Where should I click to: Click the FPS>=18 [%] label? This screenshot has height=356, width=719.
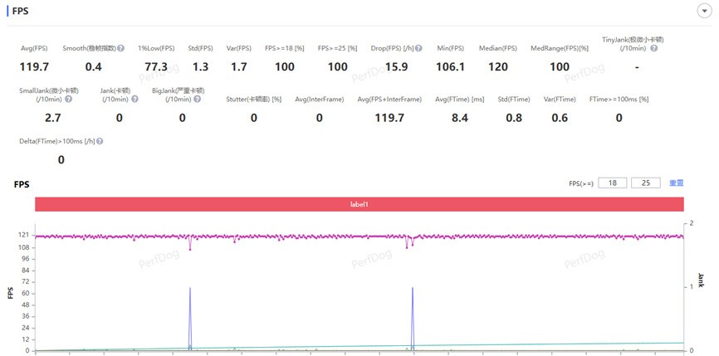point(285,48)
